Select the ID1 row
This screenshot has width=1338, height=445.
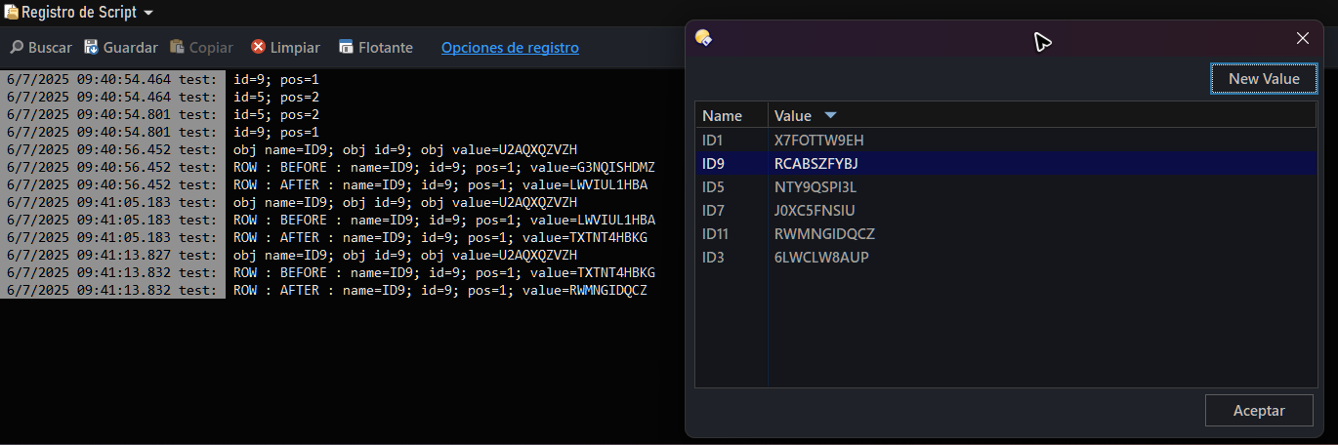pyautogui.click(x=1005, y=140)
